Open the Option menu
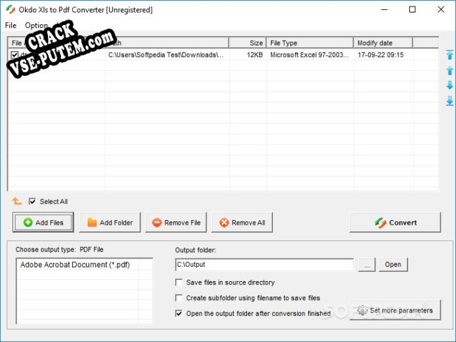Screen dimensions: 456x342 pos(36,26)
